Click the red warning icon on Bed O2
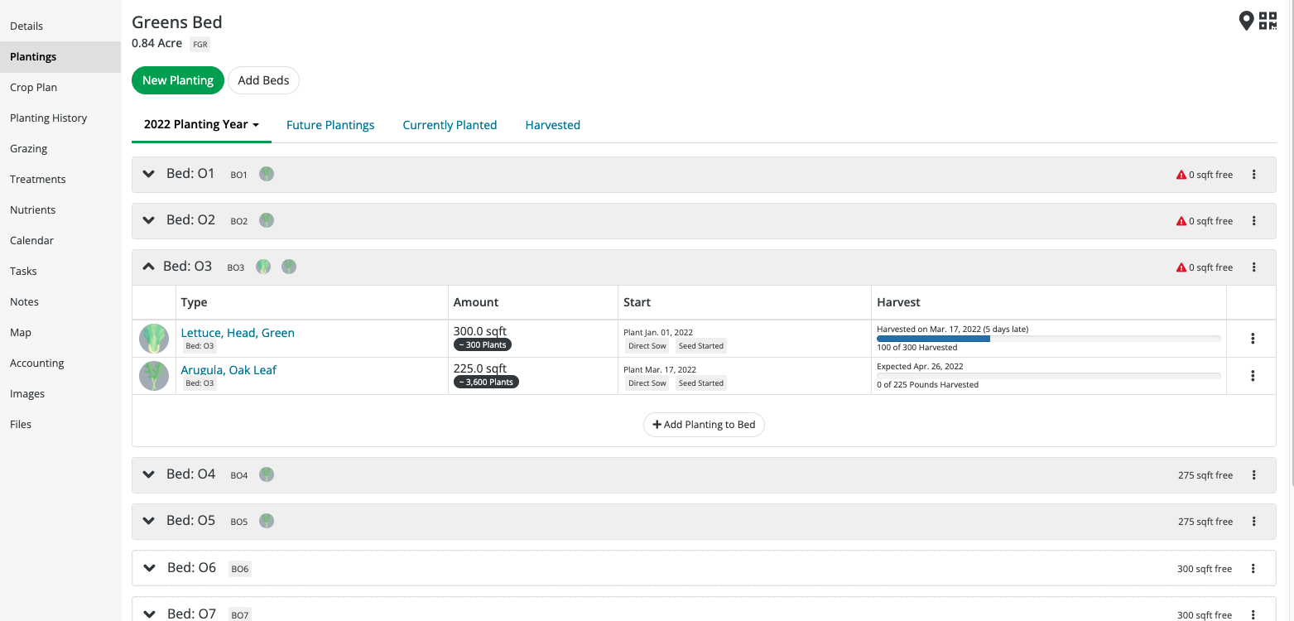The width and height of the screenshot is (1294, 621). click(x=1181, y=221)
